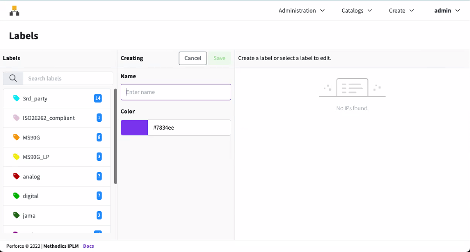Open the Create dropdown menu
Viewport: 470px width, 252px height.
click(401, 11)
